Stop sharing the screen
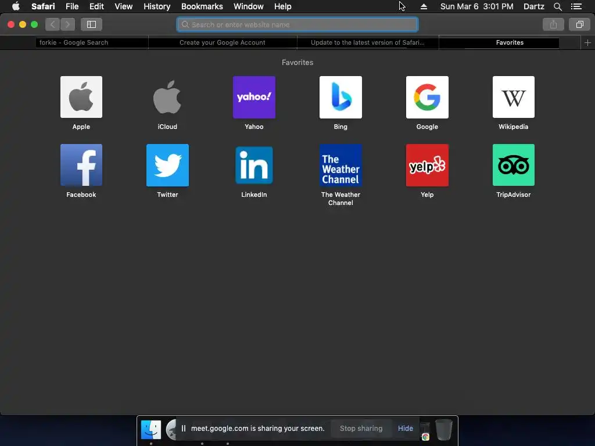 point(361,428)
